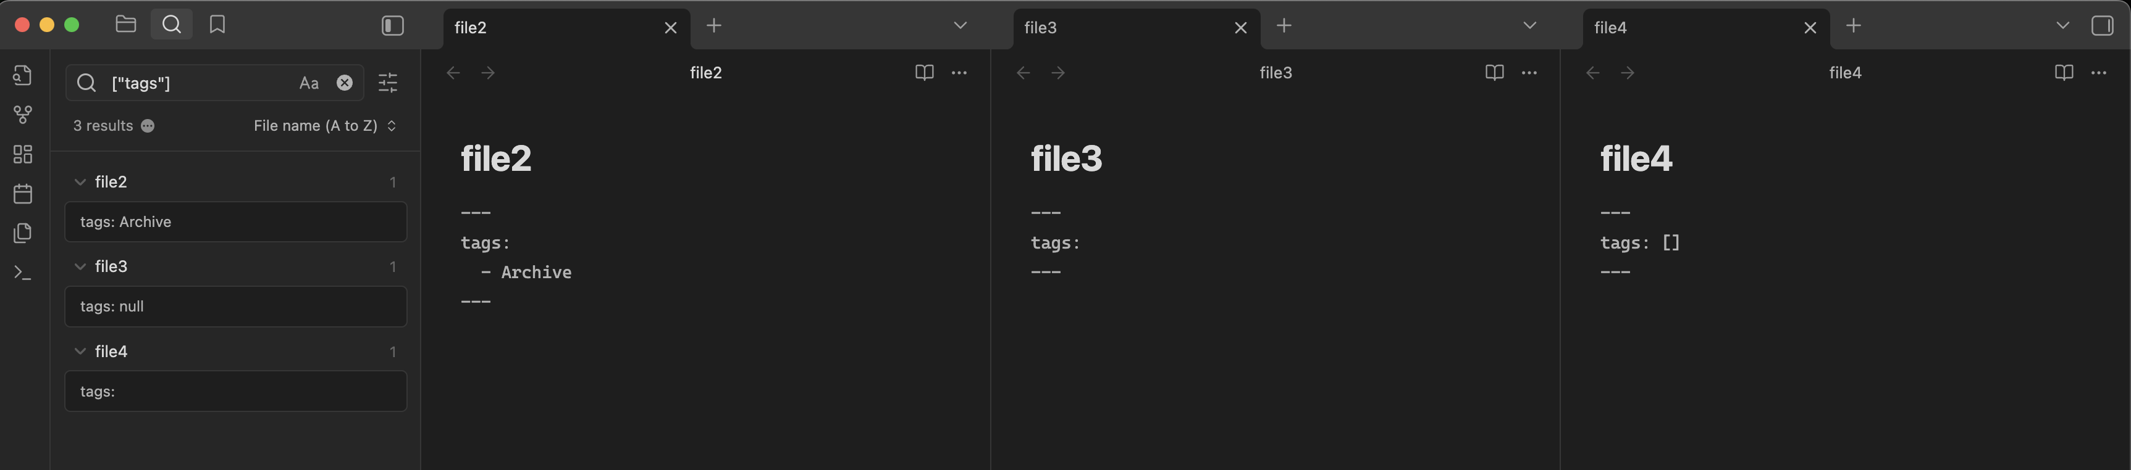The image size is (2131, 470).
Task: Toggle match case Aa button
Action: pos(309,83)
